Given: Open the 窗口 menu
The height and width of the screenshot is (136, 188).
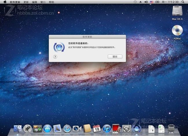Looking at the screenshot, I should tap(43, 2).
